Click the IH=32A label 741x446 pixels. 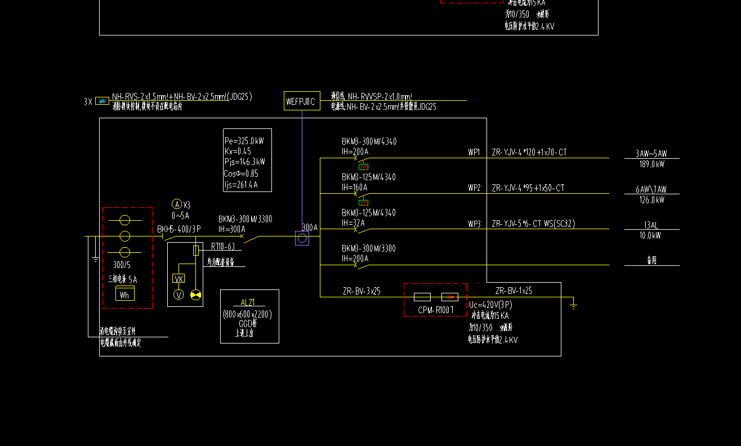[x=353, y=223]
